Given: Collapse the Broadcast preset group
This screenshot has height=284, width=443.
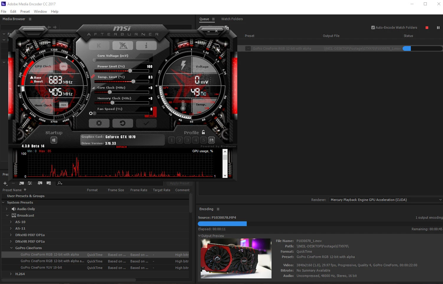Looking at the screenshot, I should [x=7, y=215].
